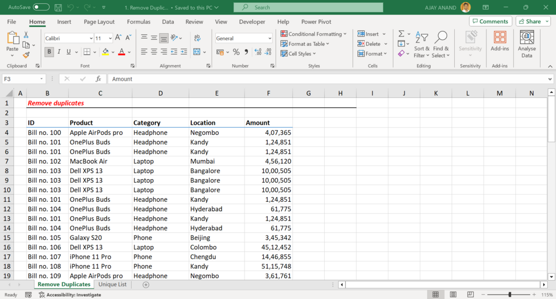Increase font size with larger A icon

[118, 38]
